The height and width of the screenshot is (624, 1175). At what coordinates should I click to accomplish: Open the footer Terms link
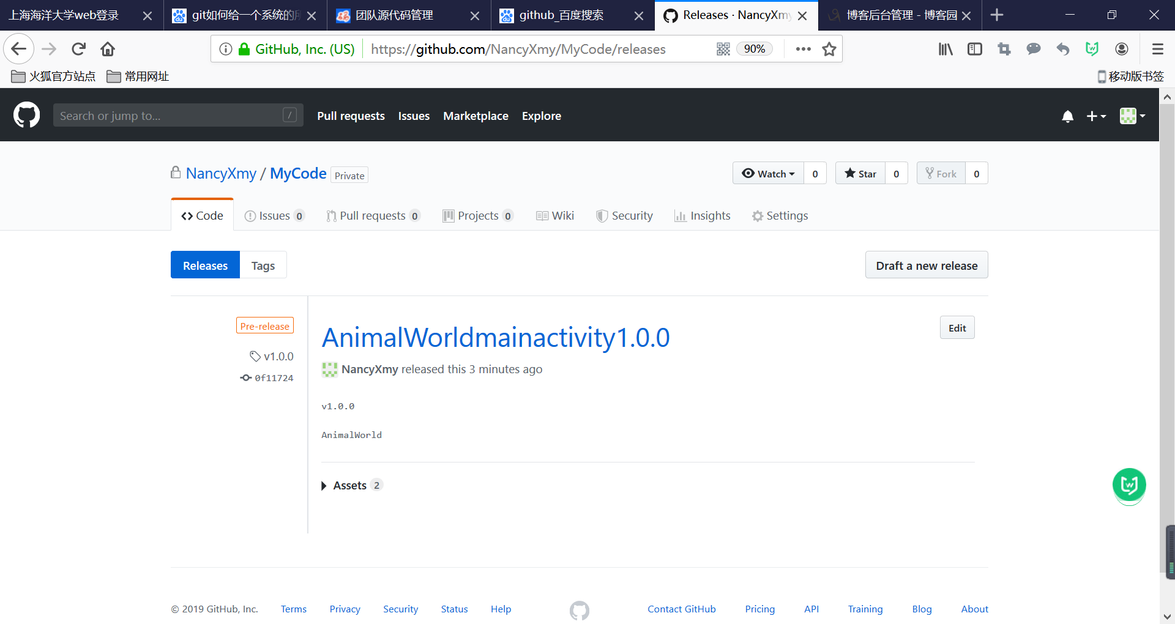coord(294,609)
